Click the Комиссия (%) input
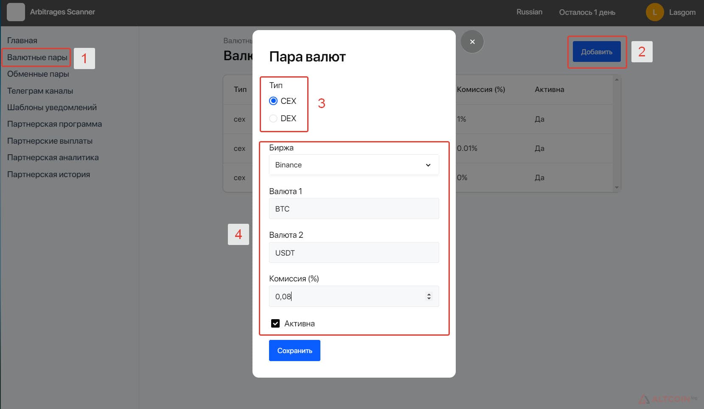The image size is (704, 409). pyautogui.click(x=354, y=296)
